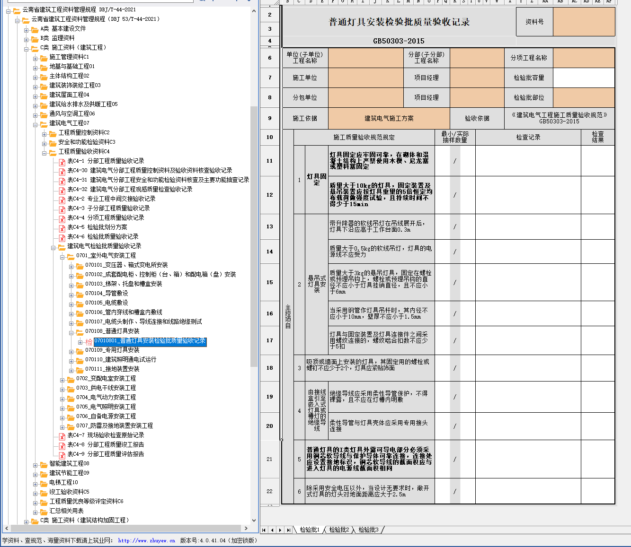Viewport: 631px width, 547px height.
Task: Click the 检验批容量 white input cell
Action: 584,78
